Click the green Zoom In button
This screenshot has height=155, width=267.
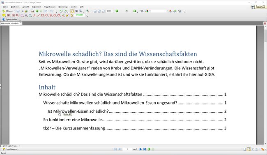click(134, 11)
